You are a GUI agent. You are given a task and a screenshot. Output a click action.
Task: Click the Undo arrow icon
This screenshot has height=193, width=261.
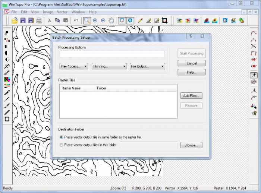76,20
